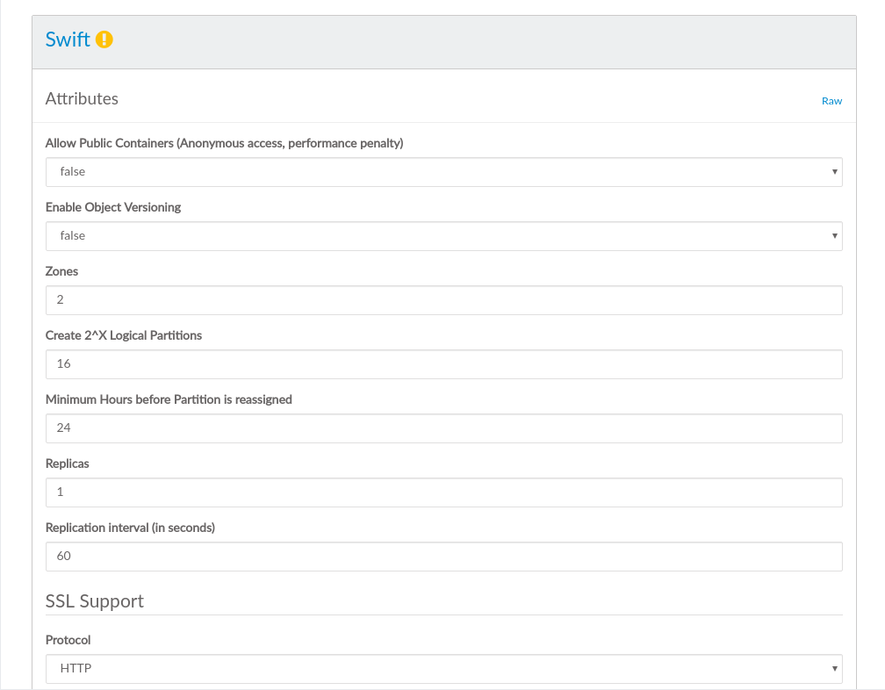Click the Minimum Hours before Partition label

tap(169, 399)
